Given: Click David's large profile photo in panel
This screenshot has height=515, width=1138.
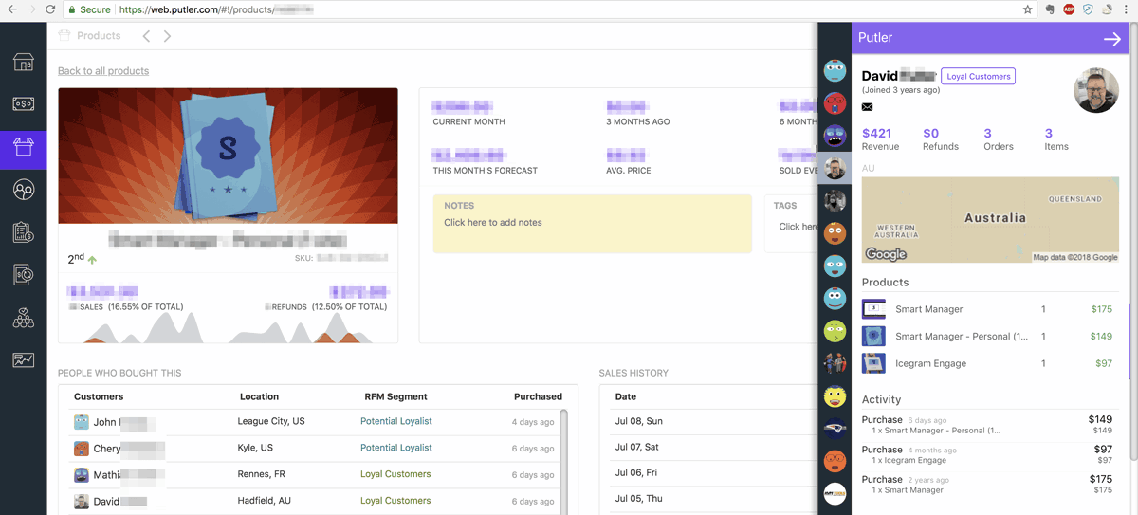Looking at the screenshot, I should [x=1096, y=91].
